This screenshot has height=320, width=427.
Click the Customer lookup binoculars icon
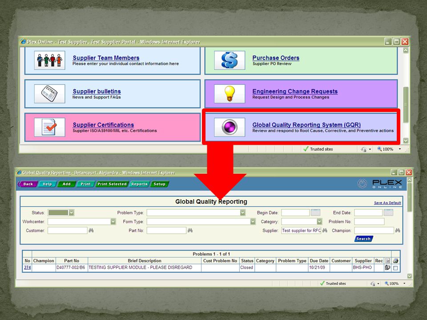coord(91,231)
